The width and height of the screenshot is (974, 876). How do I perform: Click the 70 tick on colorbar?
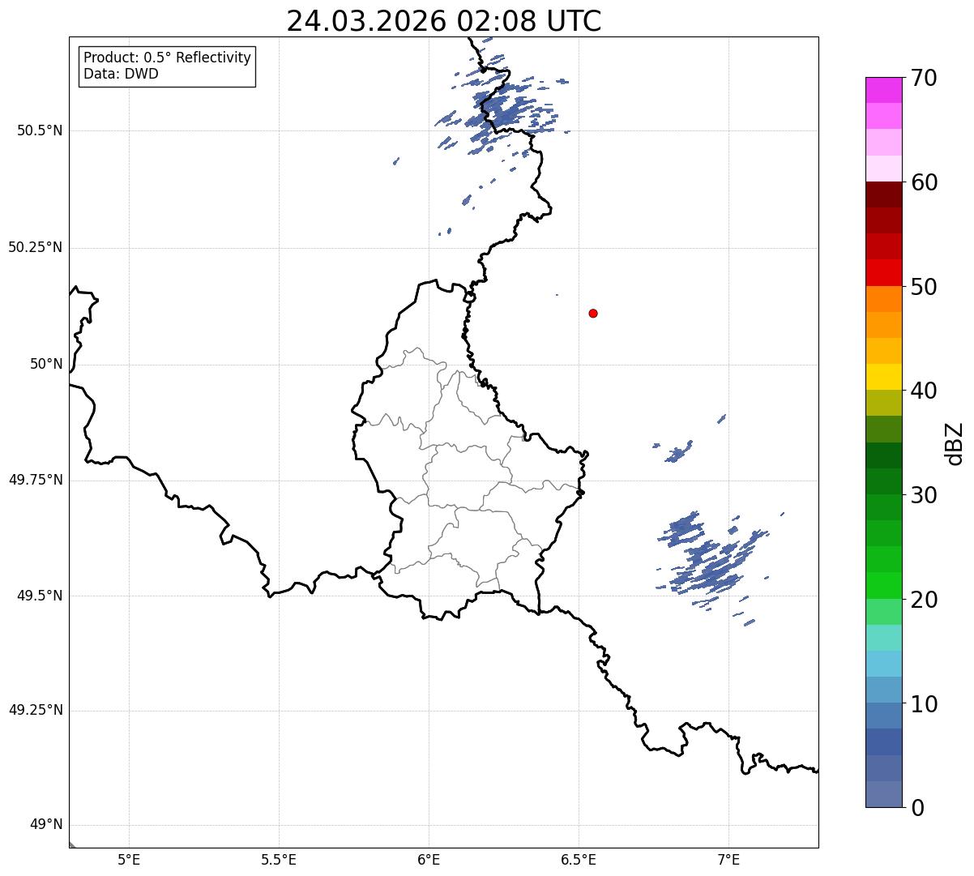pyautogui.click(x=925, y=78)
